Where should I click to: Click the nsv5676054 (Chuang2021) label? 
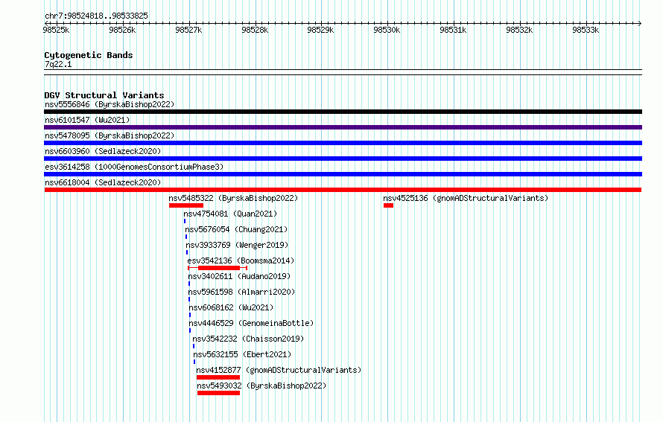(x=236, y=229)
